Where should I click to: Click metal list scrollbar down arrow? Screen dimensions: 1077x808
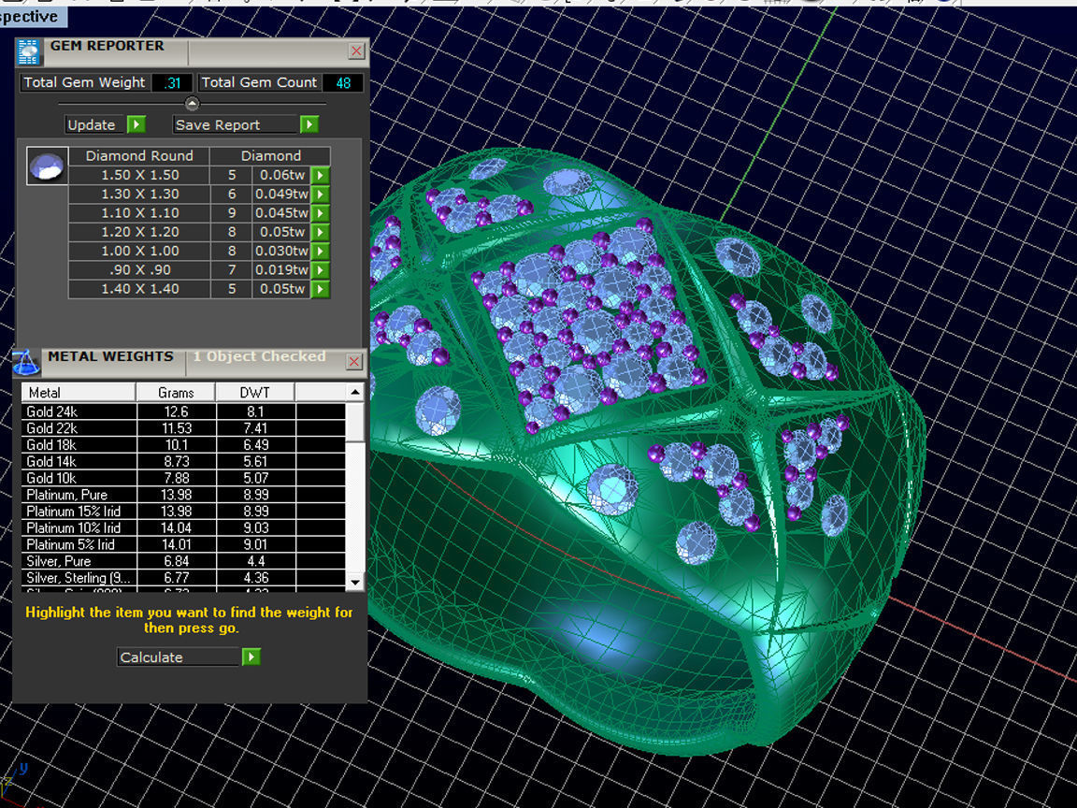355,582
